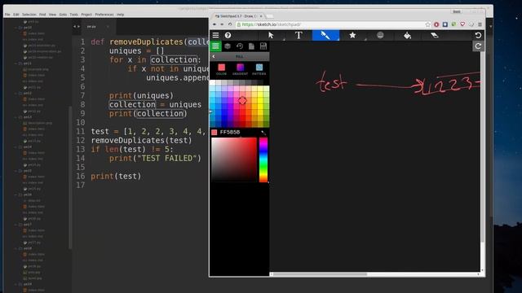Open the Selection menu in Sublime Text
Viewport: 522px width, 293px height.
(x=29, y=15)
